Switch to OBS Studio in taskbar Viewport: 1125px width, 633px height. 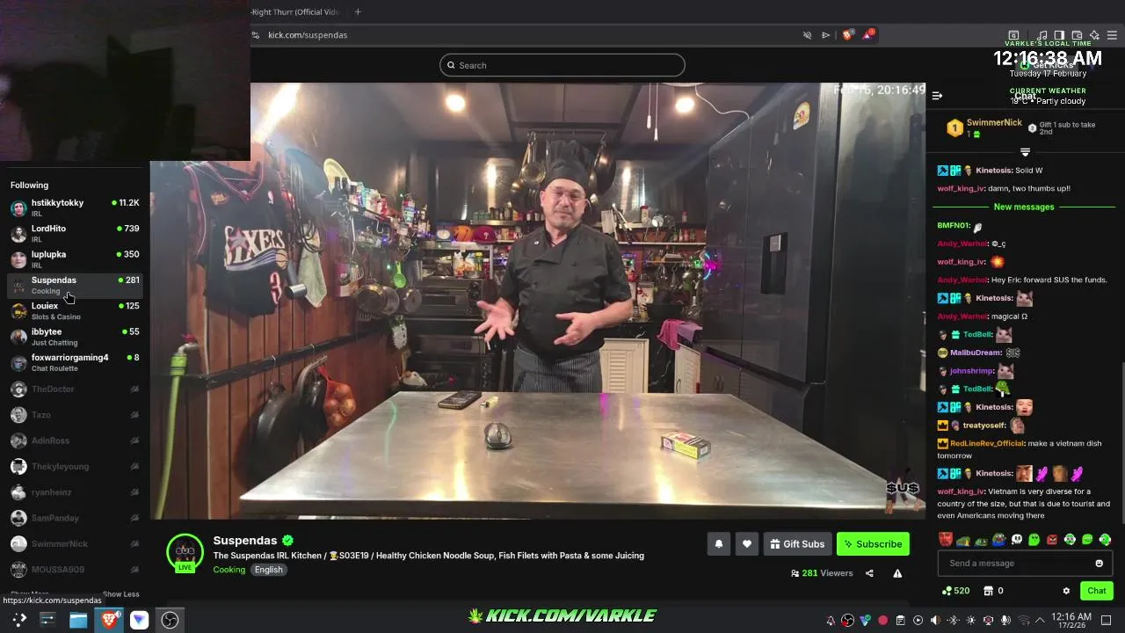pyautogui.click(x=170, y=620)
